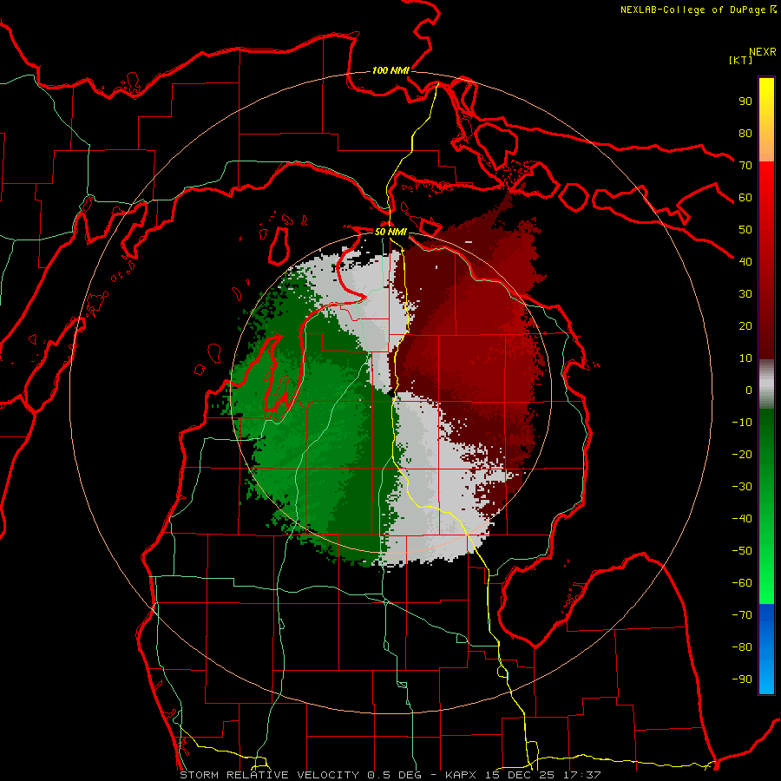Click the -60 value on velocity scale
781x781 pixels.
(742, 583)
